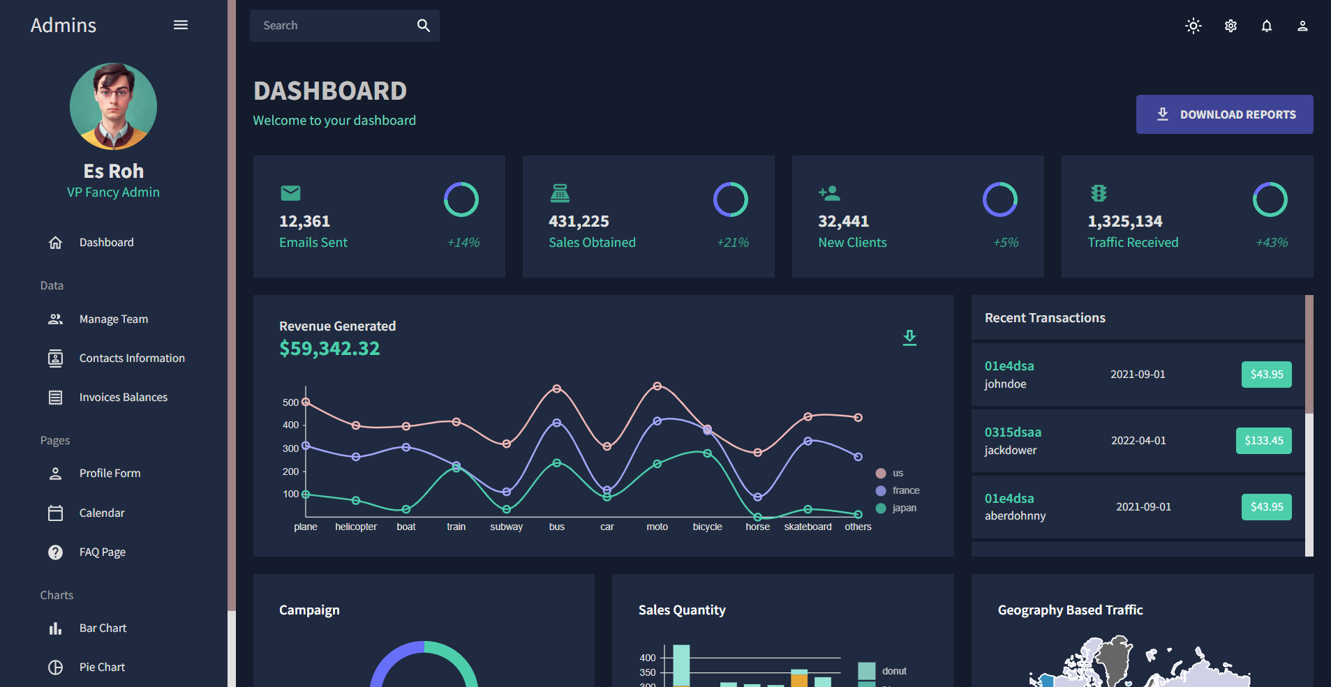Click the Pie Chart icon in the sidebar
The width and height of the screenshot is (1331, 687).
[x=56, y=667]
